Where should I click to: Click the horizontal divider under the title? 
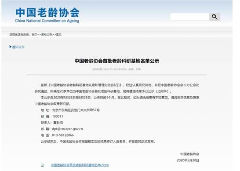tap(117, 75)
